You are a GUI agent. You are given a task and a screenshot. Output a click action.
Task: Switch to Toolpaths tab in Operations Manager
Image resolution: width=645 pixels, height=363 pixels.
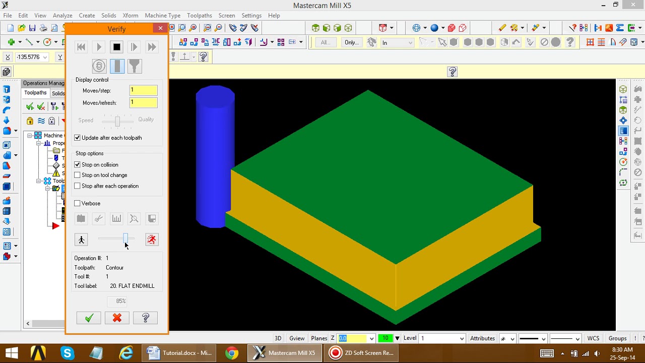[x=35, y=93]
